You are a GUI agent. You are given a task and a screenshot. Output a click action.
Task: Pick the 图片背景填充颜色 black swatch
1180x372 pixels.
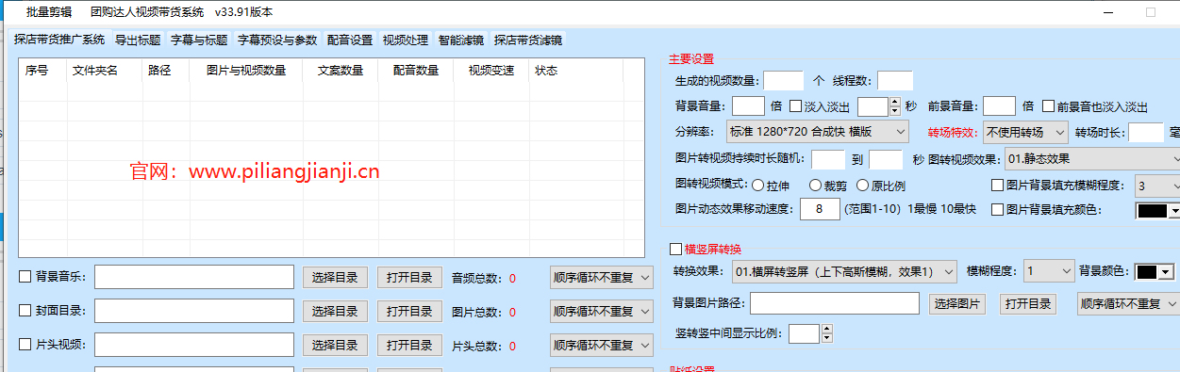point(1152,211)
